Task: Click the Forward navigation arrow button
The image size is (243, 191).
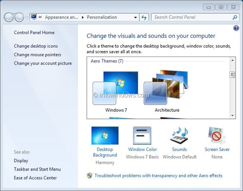Action: click(19, 17)
